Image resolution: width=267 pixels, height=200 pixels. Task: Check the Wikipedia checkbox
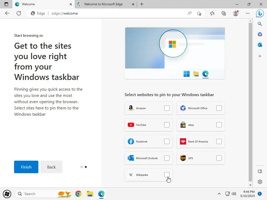(x=167, y=175)
